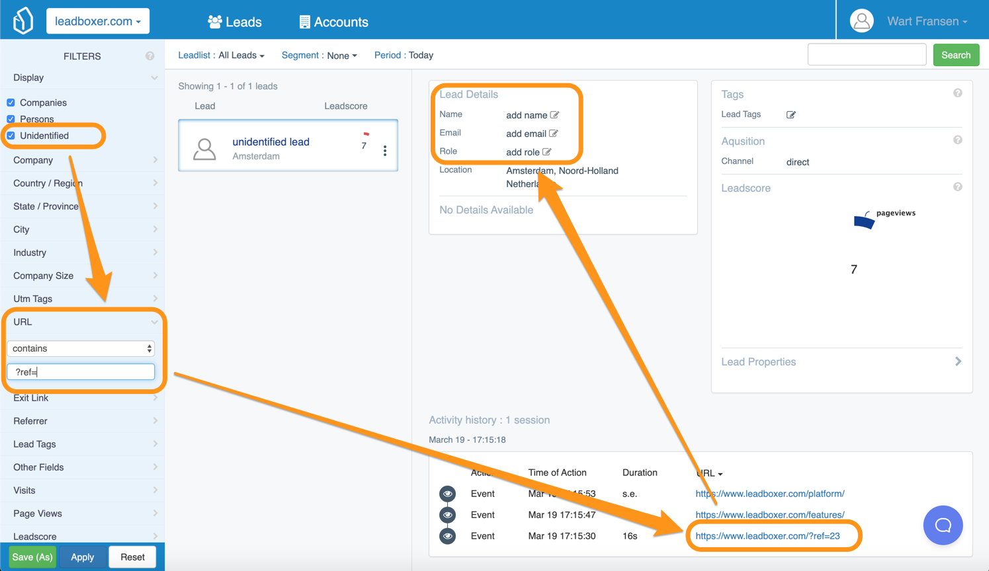Click the pageviews leadscore chart segment
The image size is (989, 571).
(864, 221)
